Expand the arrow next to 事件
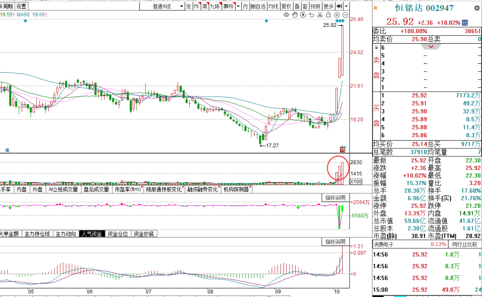Image resolution: width=482 pixels, height=297 pixels. [238, 6]
